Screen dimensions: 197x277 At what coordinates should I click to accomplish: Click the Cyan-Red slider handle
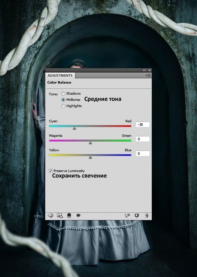click(x=74, y=128)
